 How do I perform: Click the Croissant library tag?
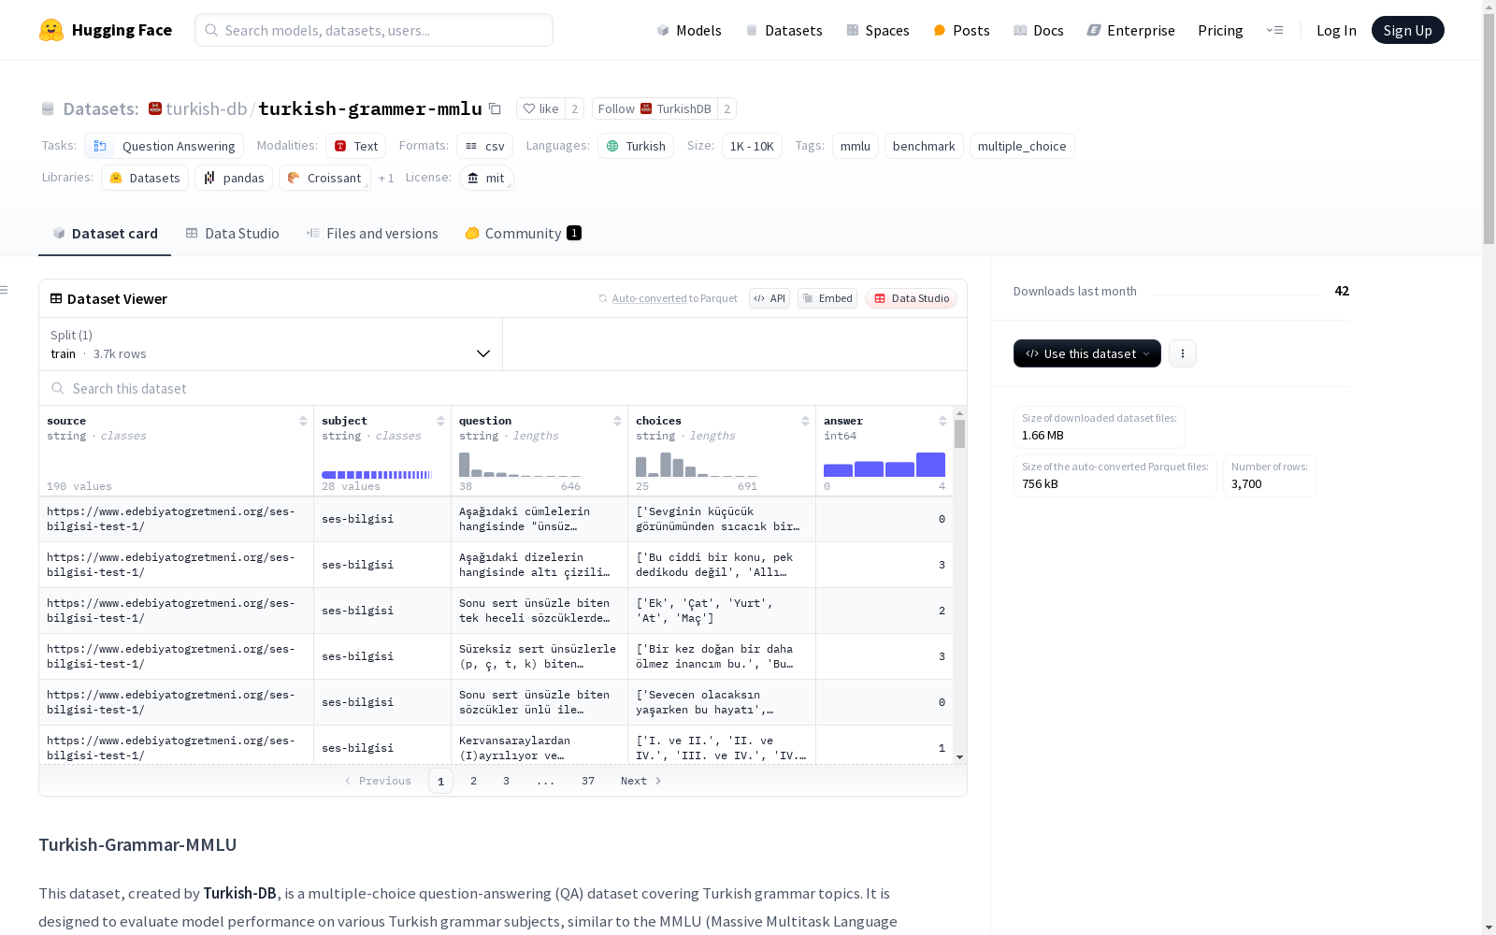324,178
